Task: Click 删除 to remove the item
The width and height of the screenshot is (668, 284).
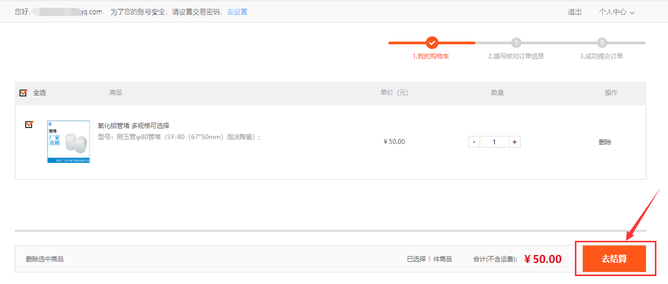Action: 605,142
